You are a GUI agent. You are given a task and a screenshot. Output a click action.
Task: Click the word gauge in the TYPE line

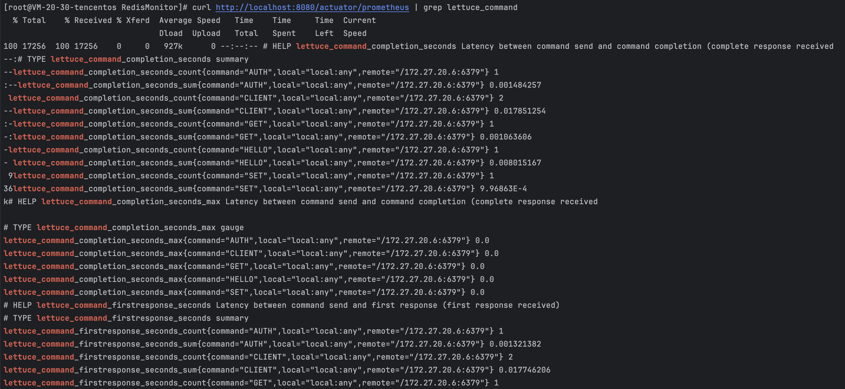(x=232, y=227)
